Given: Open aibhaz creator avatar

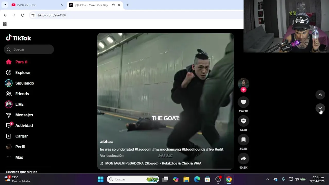Looking at the screenshot, I should [x=243, y=84].
